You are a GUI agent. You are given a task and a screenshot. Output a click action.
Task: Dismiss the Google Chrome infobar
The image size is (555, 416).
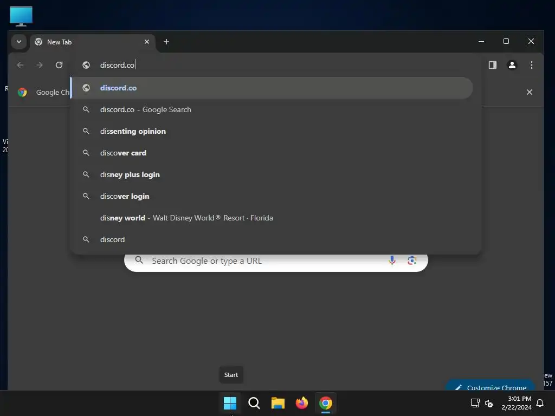click(529, 92)
